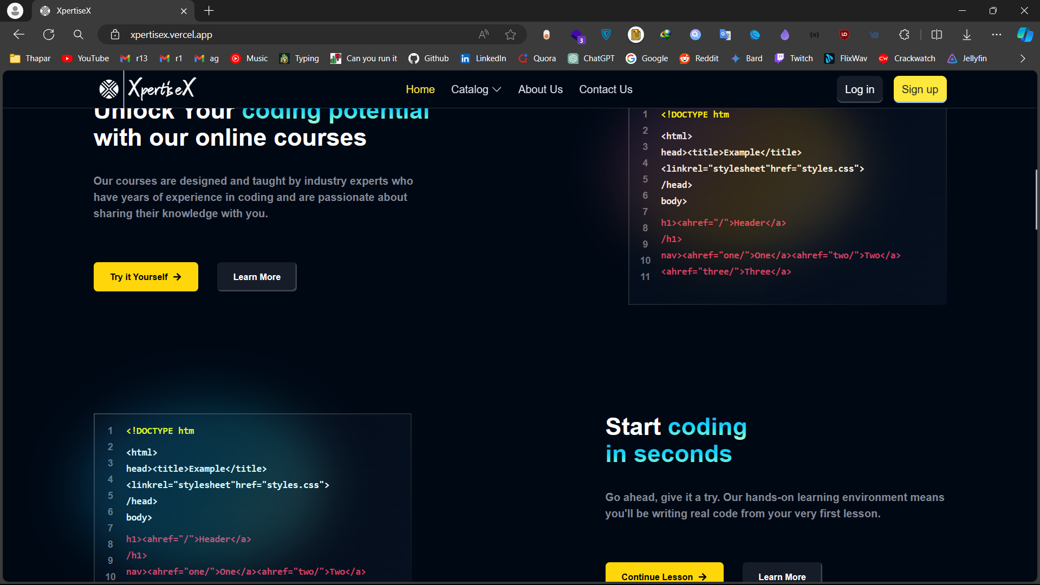Expand the Catalog dropdown menu
The image size is (1040, 585).
pyautogui.click(x=476, y=89)
